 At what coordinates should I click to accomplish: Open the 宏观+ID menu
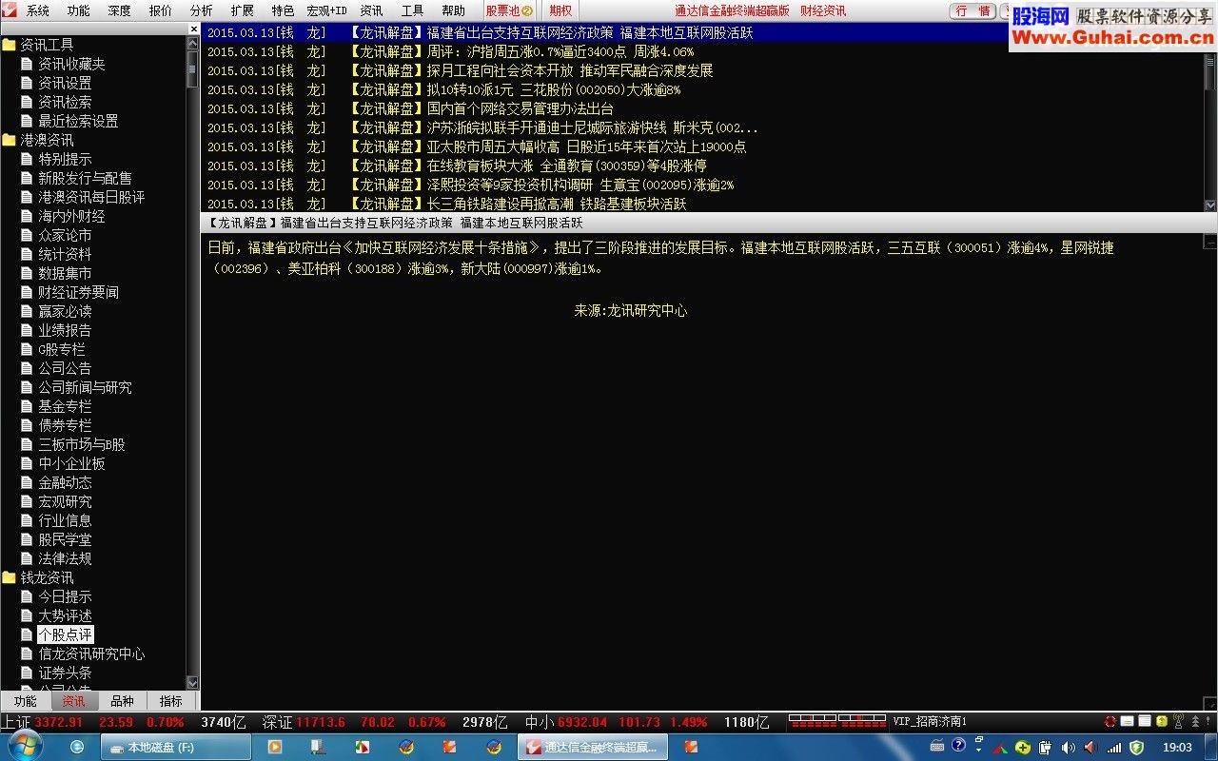[x=326, y=10]
